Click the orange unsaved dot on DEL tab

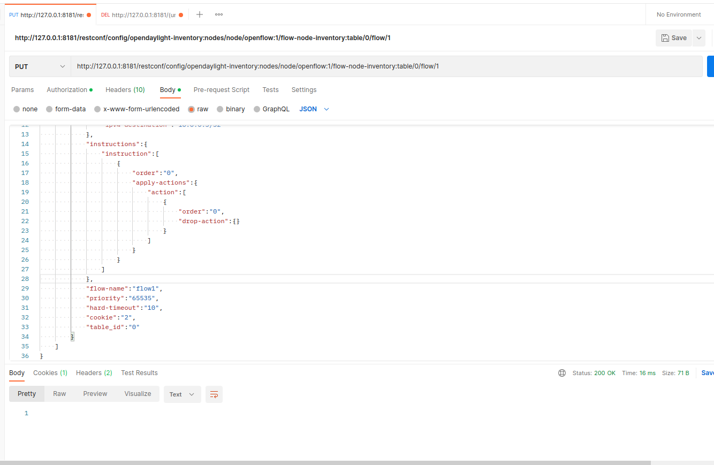coord(181,15)
